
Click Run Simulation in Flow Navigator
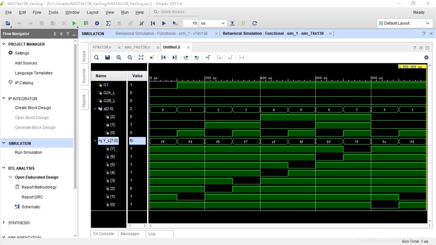pos(28,152)
